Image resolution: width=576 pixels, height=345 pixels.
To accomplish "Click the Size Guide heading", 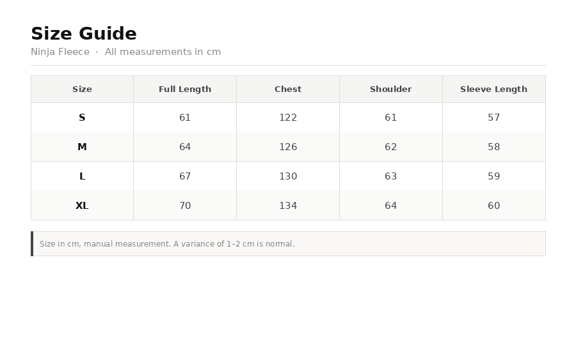I will (x=84, y=34).
